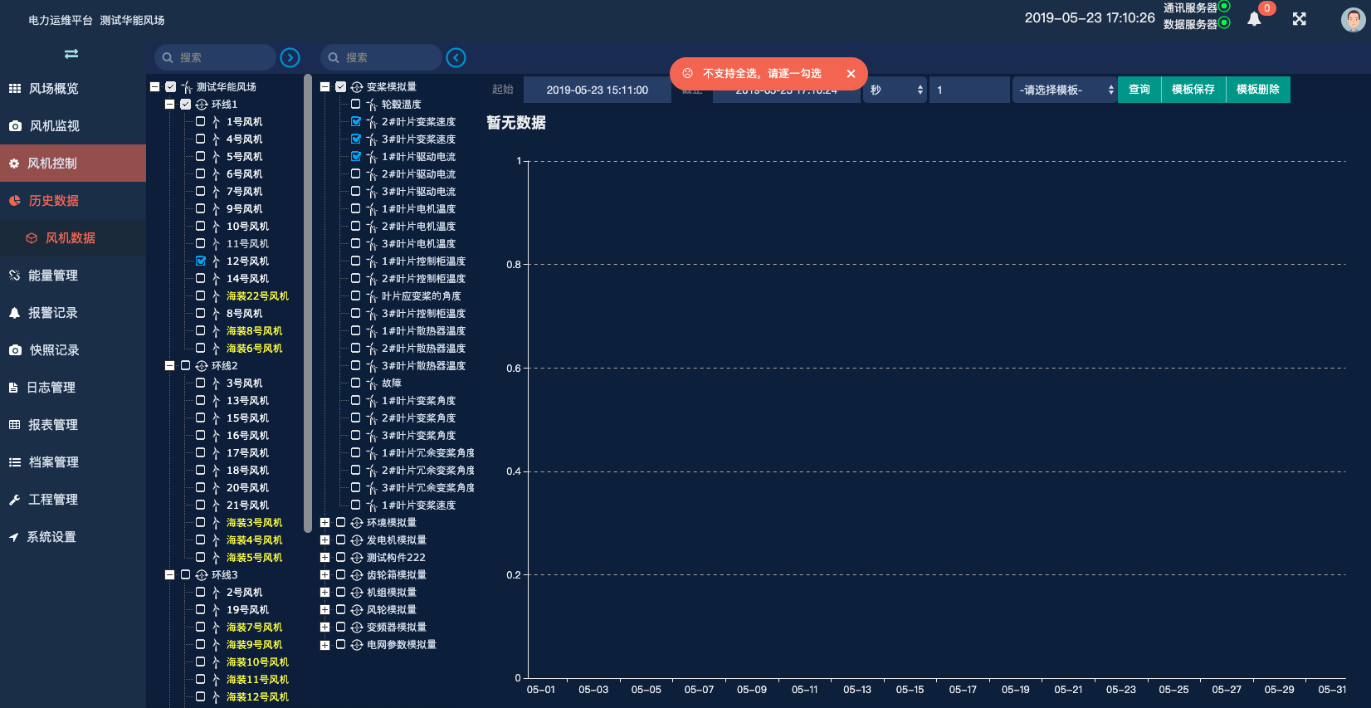The width and height of the screenshot is (1371, 708).
Task: Toggle fullscreen with the expand icon
Action: pos(1300,19)
